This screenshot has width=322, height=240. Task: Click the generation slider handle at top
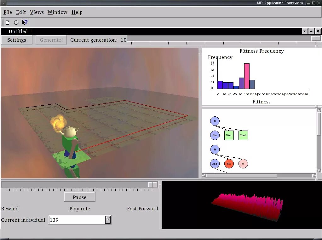[x=316, y=38]
